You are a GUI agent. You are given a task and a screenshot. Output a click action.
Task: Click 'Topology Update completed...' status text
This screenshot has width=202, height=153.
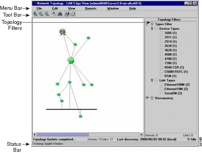(x=54, y=139)
